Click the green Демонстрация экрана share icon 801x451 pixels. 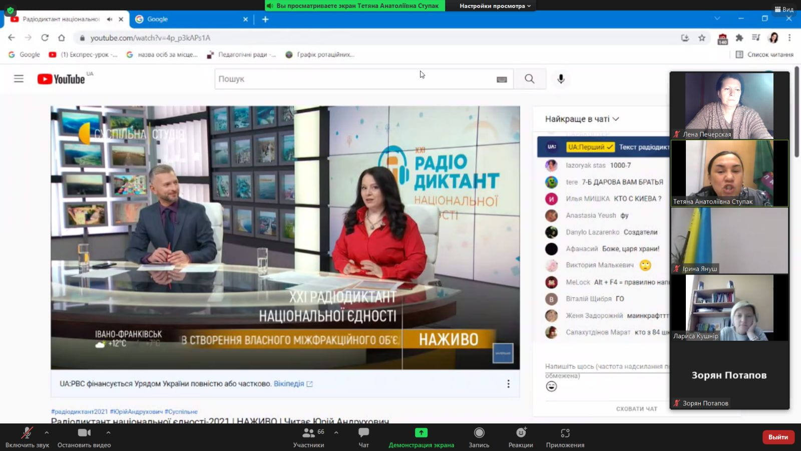point(421,433)
